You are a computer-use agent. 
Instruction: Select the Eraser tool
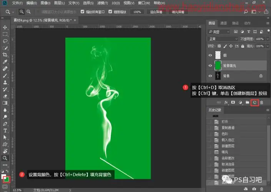click(x=5, y=96)
